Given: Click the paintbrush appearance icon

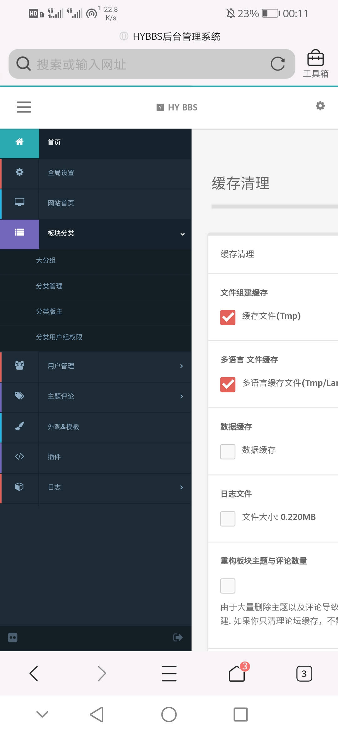Looking at the screenshot, I should click(19, 426).
